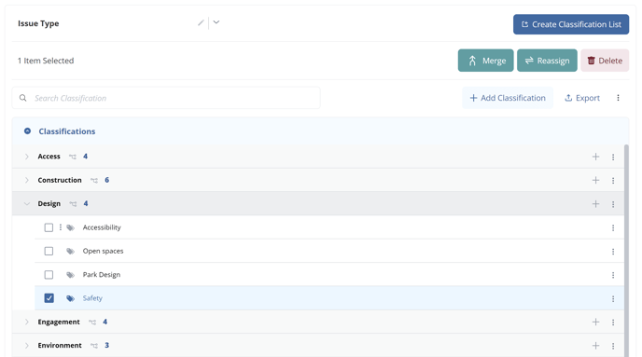Open options menu for Safety row
The width and height of the screenshot is (642, 357).
613,299
